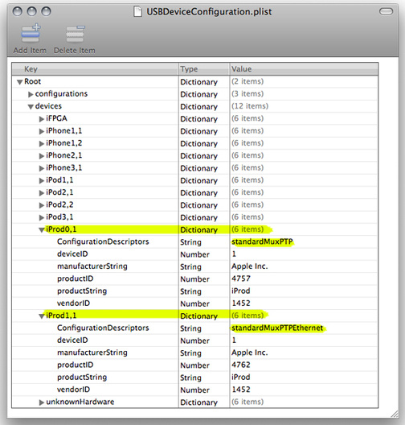Click the window resize grip corner

395,414
